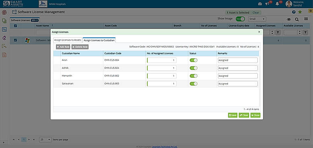Screen dimensions: 313x148
Task: Toggle status switch for Saravanan
Action: tap(193, 84)
